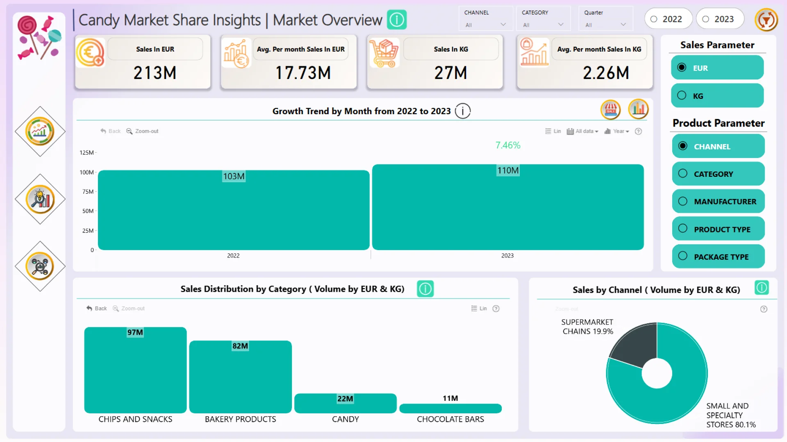Click the 2023 bar labeled 110M
The height and width of the screenshot is (442, 787).
508,207
